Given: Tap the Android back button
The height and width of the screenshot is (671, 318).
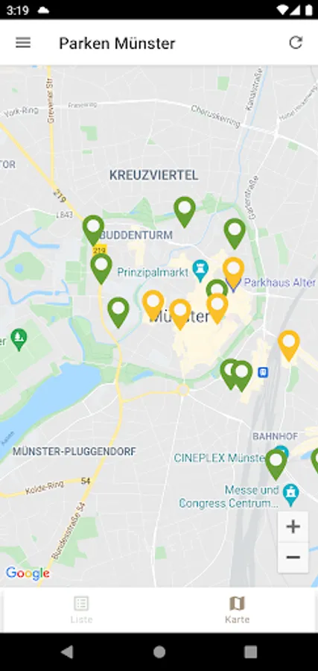Looking at the screenshot, I should pyautogui.click(x=67, y=652).
